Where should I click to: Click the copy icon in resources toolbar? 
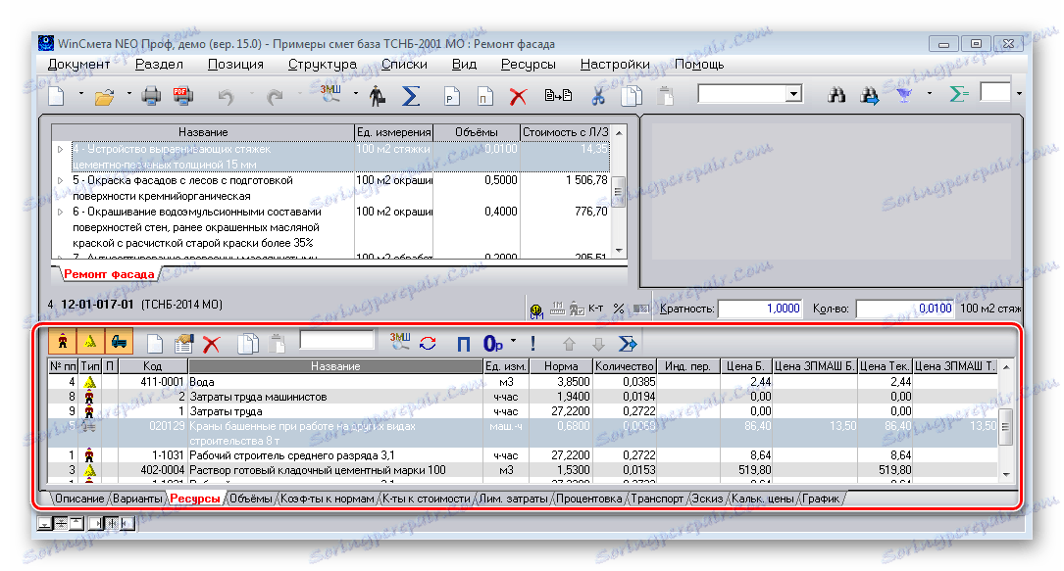click(x=248, y=344)
